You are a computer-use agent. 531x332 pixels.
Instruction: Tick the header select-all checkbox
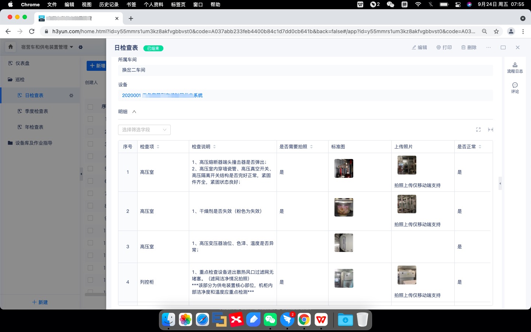point(90,107)
